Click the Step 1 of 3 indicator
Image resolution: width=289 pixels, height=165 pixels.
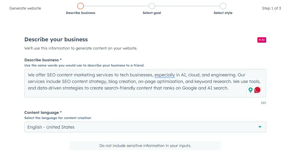271,8
